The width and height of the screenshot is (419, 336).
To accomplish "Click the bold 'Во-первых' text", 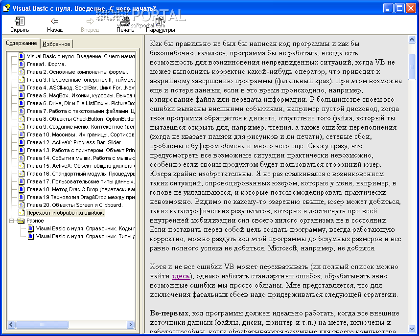I will pyautogui.click(x=169, y=313).
